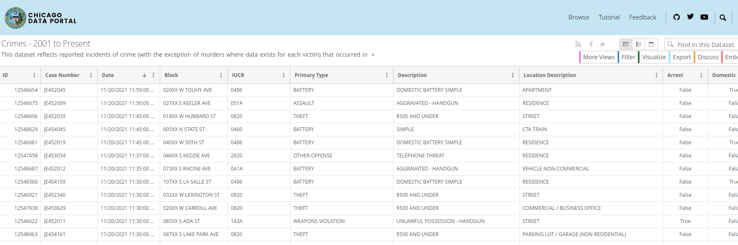Open the Export tab
The height and width of the screenshot is (245, 738).
point(681,57)
